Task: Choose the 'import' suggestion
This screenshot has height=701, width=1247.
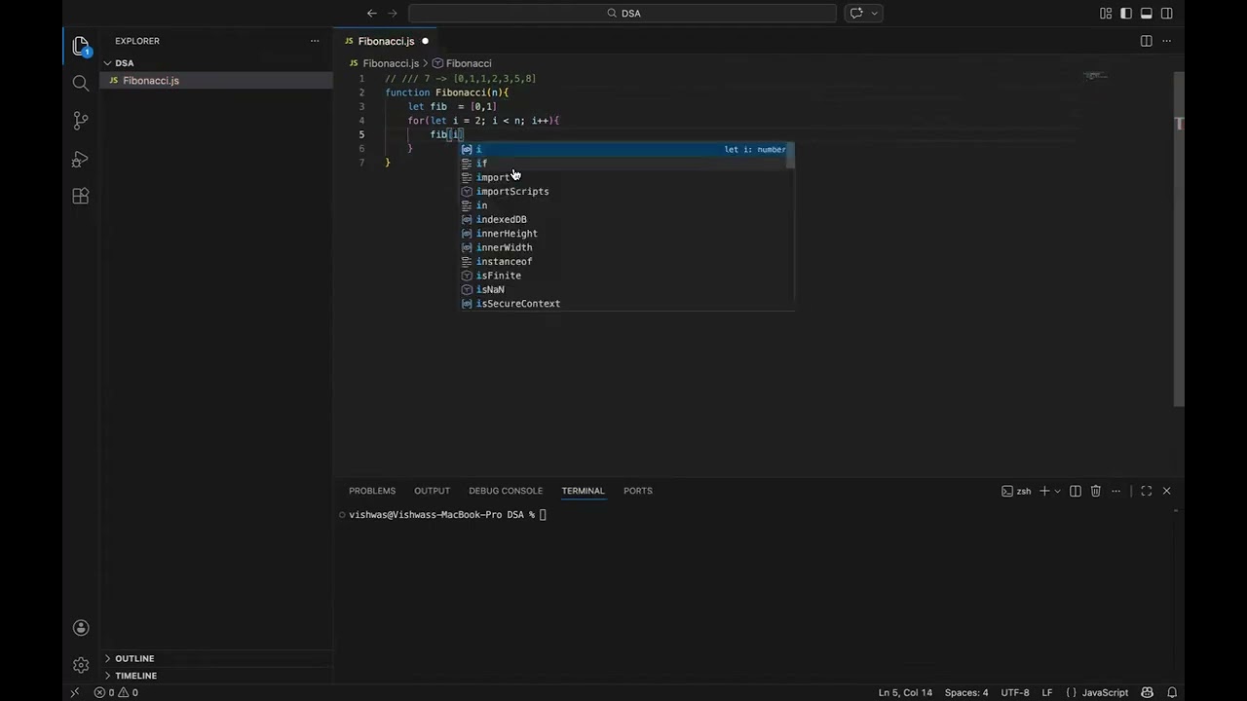Action: point(627,177)
